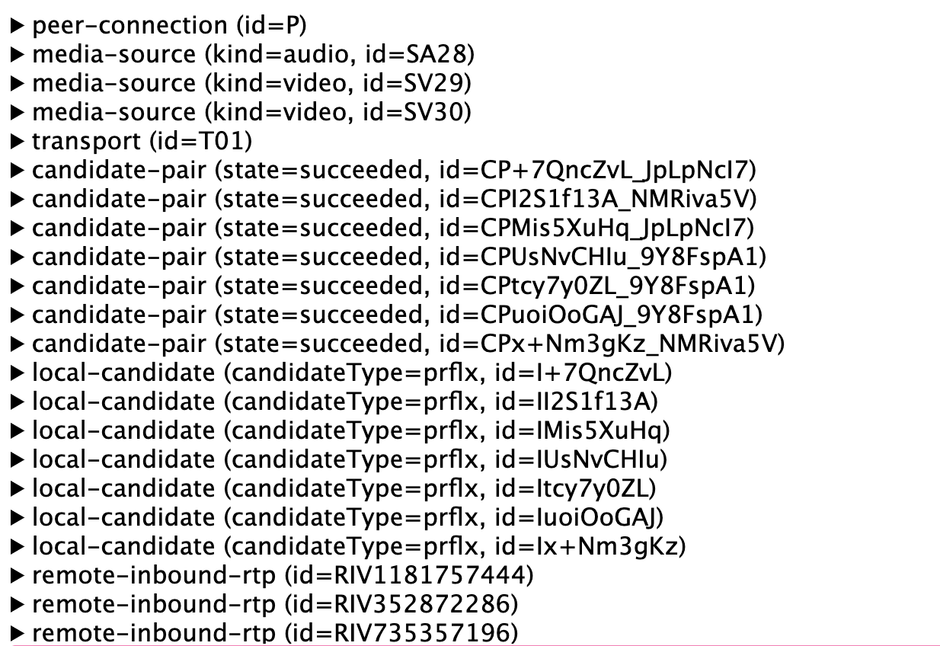
Task: Expand local-candidate id=I+7QncZvL
Action: tap(18, 374)
